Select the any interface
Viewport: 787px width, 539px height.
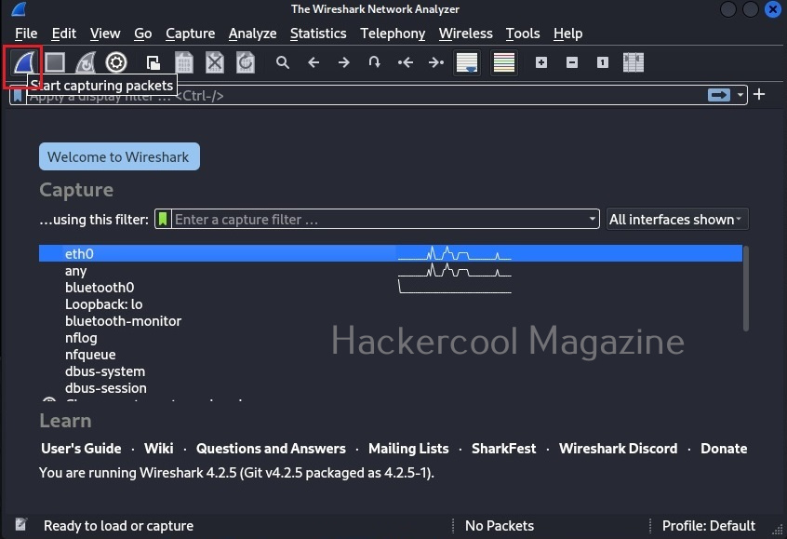pos(391,271)
